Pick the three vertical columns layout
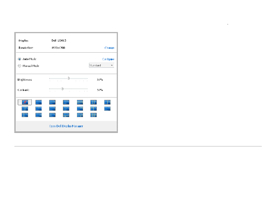The width and height of the screenshot is (273, 211). (94, 102)
